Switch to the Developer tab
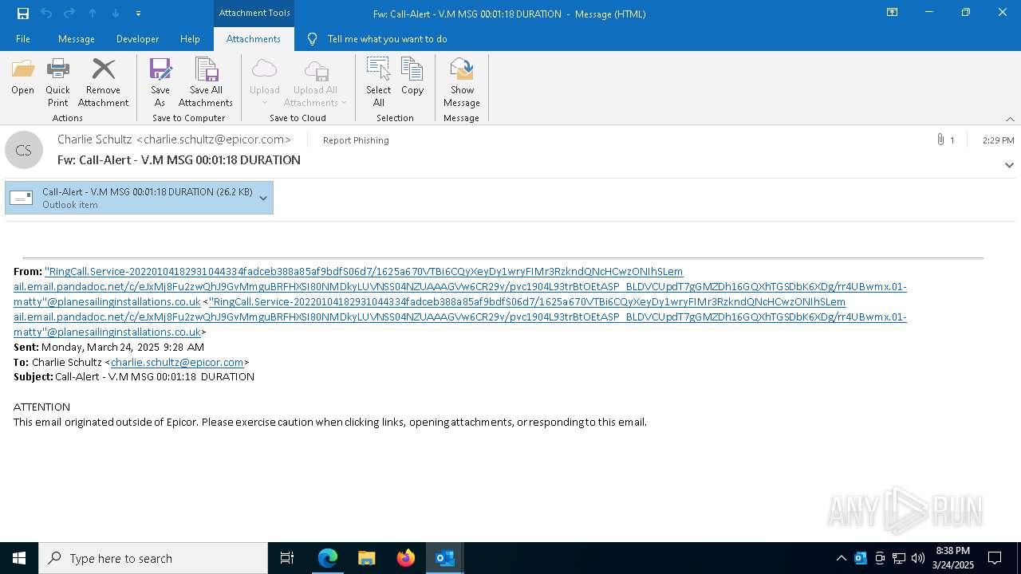1021x574 pixels. tap(137, 38)
